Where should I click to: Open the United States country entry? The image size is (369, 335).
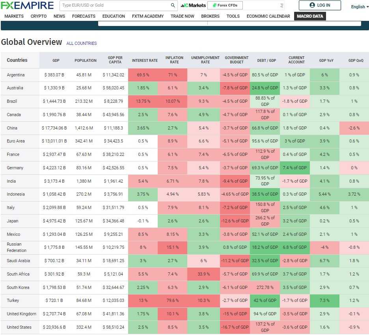click(x=19, y=327)
